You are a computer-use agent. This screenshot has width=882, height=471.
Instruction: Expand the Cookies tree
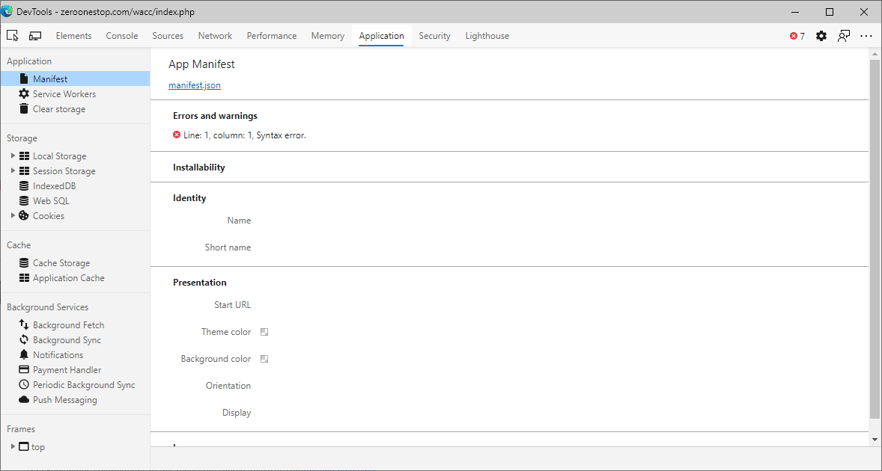[x=12, y=215]
